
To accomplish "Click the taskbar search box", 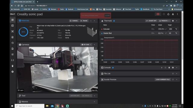I will coord(30,106).
